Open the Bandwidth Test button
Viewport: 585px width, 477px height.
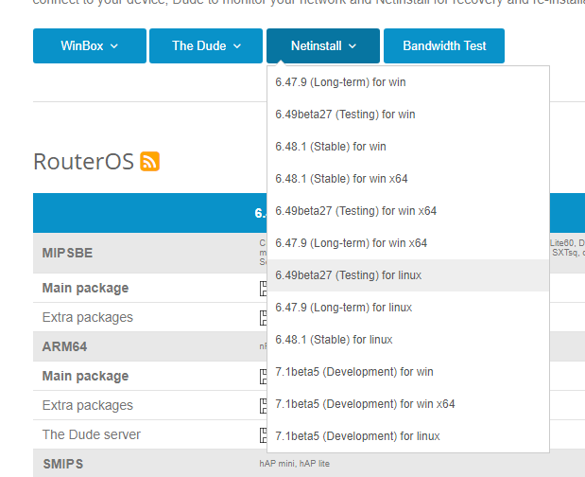444,46
